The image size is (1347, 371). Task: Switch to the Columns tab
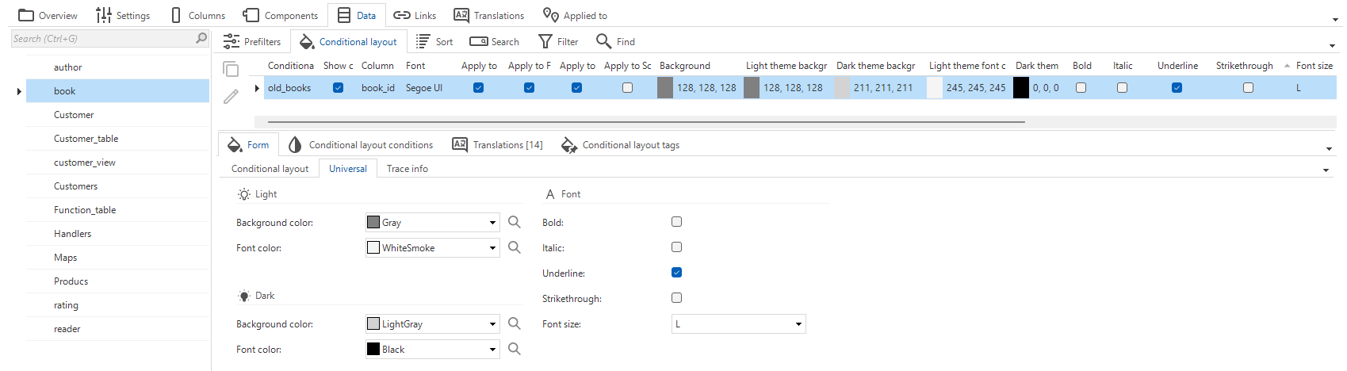[198, 15]
